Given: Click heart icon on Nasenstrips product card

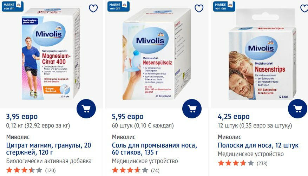Looking at the screenshot, I should (304, 8).
